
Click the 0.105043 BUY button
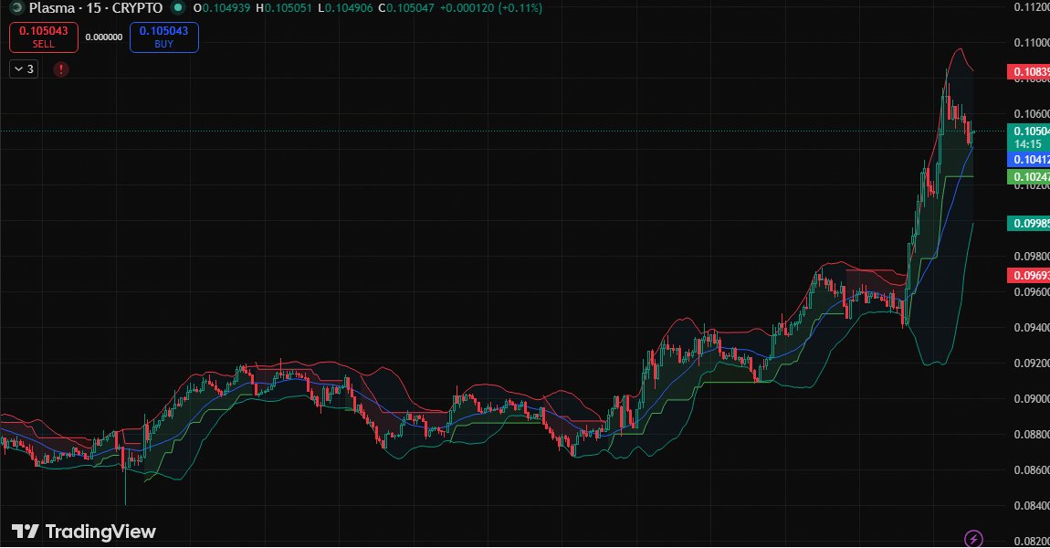(164, 37)
